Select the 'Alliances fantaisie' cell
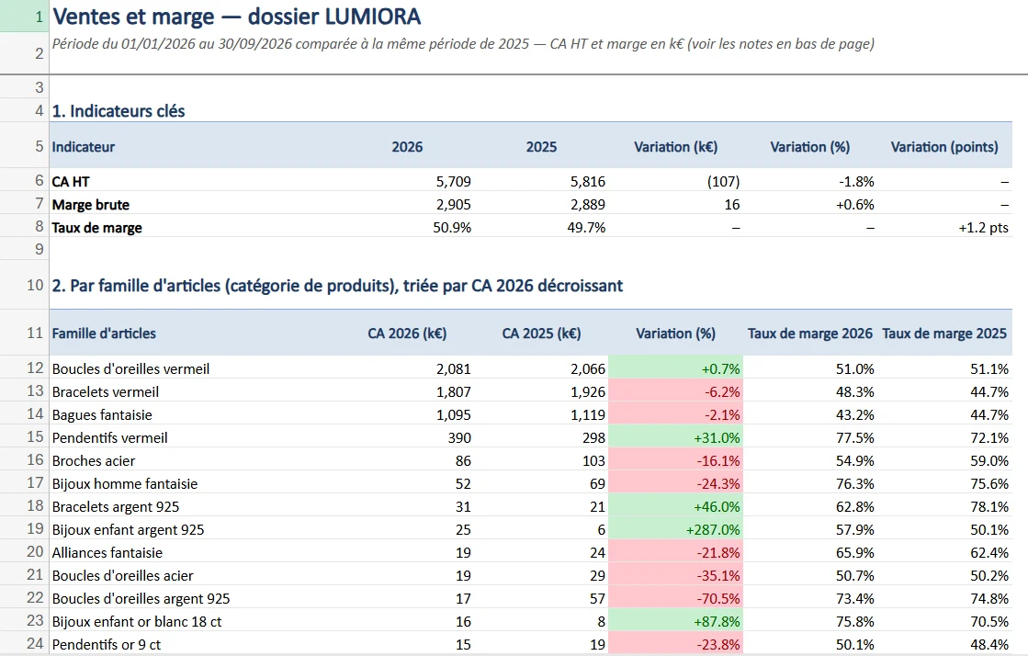The height and width of the screenshot is (656, 1028). [197, 551]
